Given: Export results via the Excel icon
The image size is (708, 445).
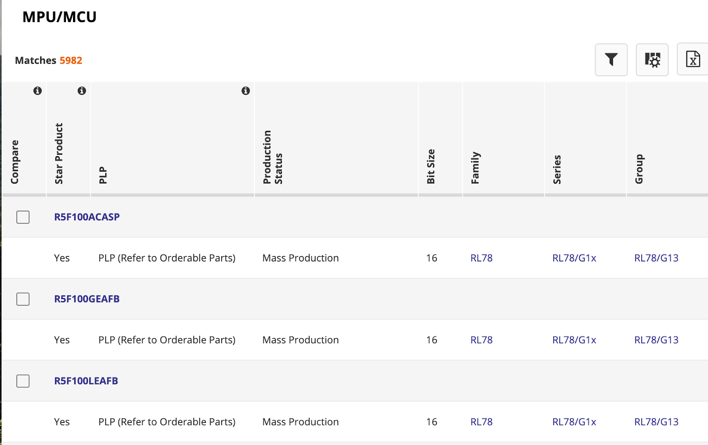Looking at the screenshot, I should [x=693, y=60].
